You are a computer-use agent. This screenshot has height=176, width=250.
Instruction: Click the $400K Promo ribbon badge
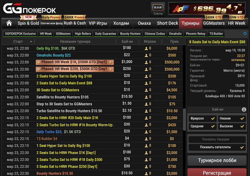(x=74, y=17)
